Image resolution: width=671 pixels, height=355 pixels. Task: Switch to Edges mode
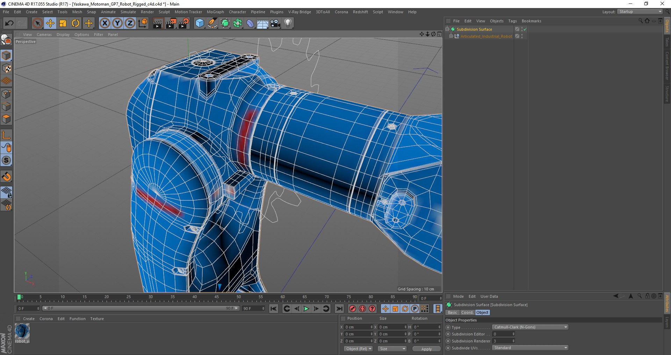6,106
